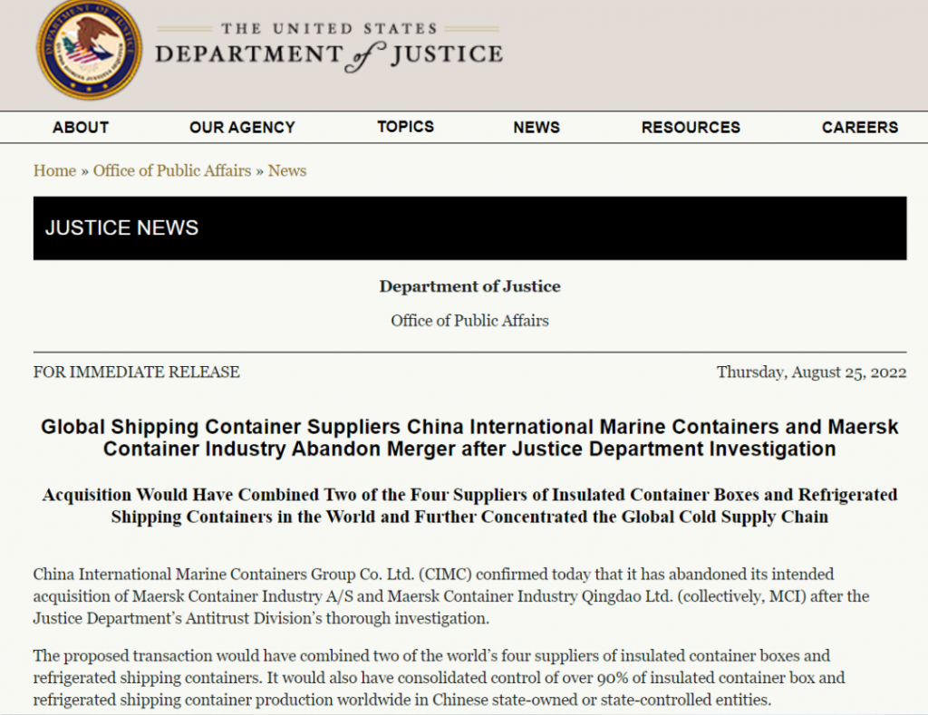
Task: Select TOPICS in the navigation bar
Action: (x=405, y=127)
